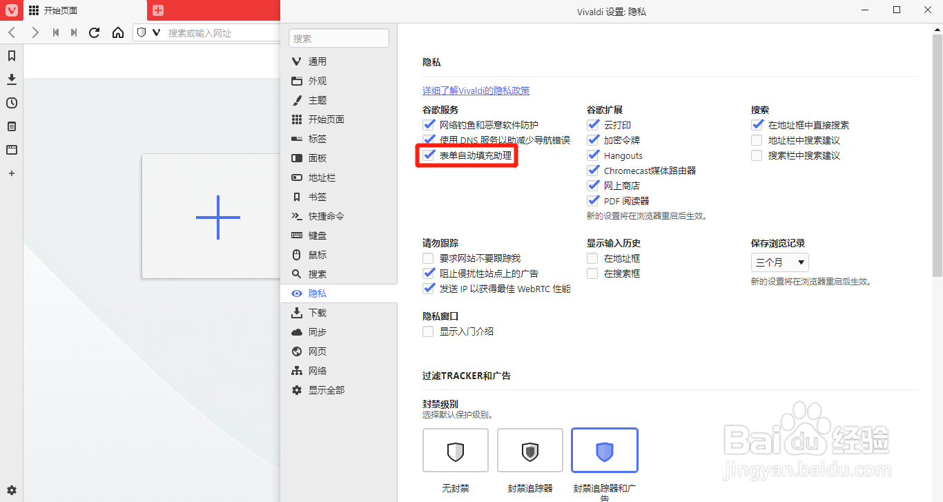This screenshot has width=943, height=502.
Task: Select the Block Trackers shield card
Action: (x=530, y=450)
